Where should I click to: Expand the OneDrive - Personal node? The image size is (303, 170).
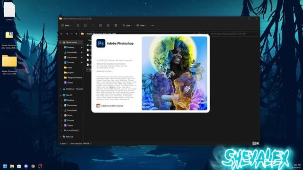61,89
